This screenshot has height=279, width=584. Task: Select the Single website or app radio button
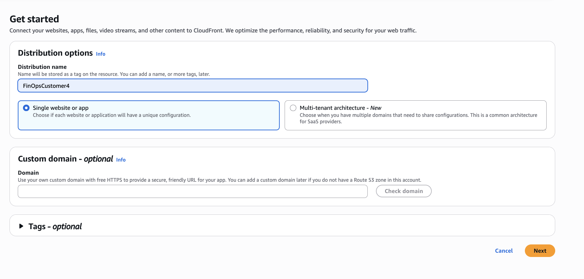(26, 108)
